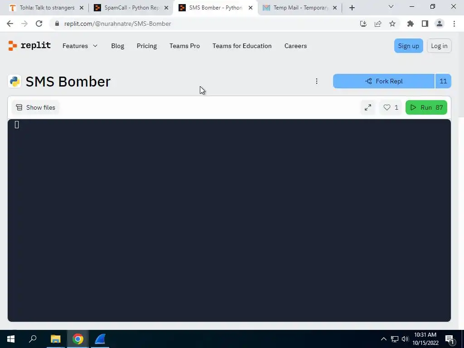Go to Teams Pro
464x348 pixels.
point(185,46)
